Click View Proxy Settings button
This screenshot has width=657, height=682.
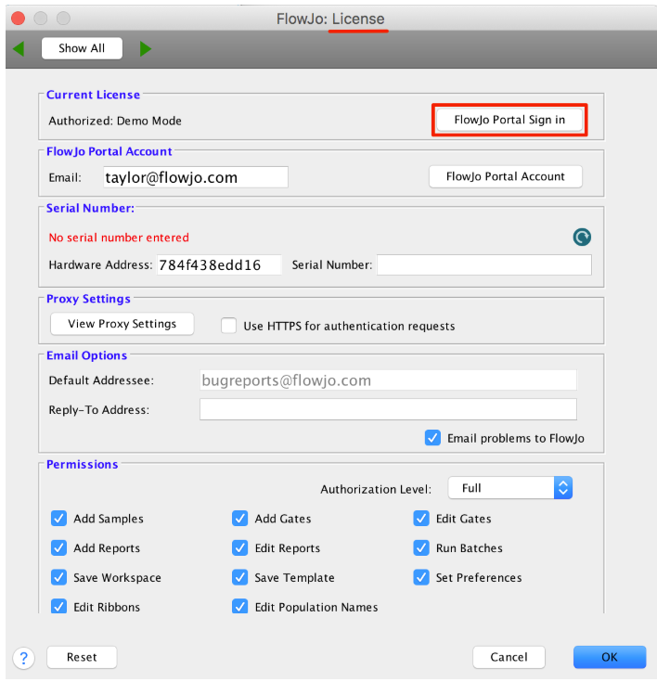tap(122, 324)
